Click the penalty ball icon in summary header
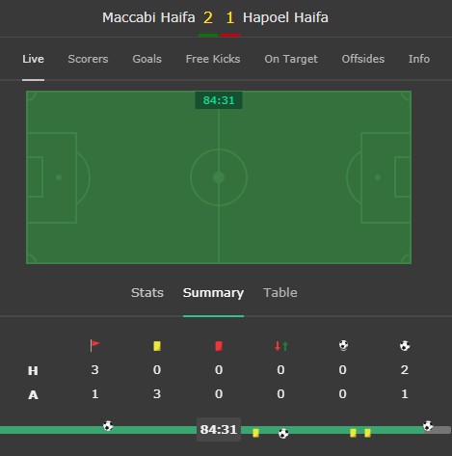Screen dimensions: 452x456 343,345
